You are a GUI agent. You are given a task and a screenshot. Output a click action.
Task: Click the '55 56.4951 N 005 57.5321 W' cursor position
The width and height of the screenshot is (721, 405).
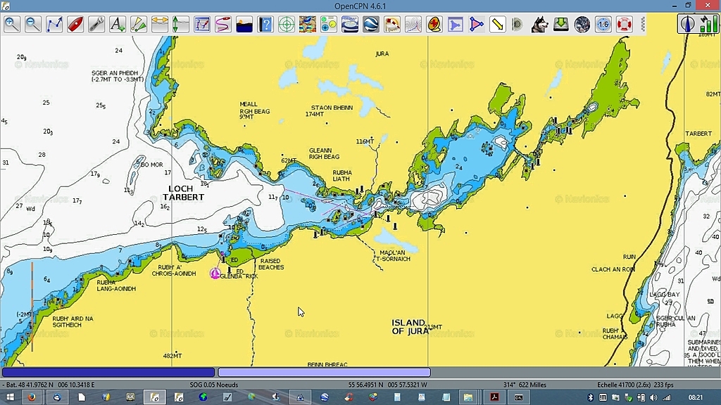click(x=388, y=385)
